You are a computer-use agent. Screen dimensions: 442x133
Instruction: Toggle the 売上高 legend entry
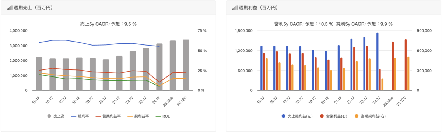click(x=56, y=116)
